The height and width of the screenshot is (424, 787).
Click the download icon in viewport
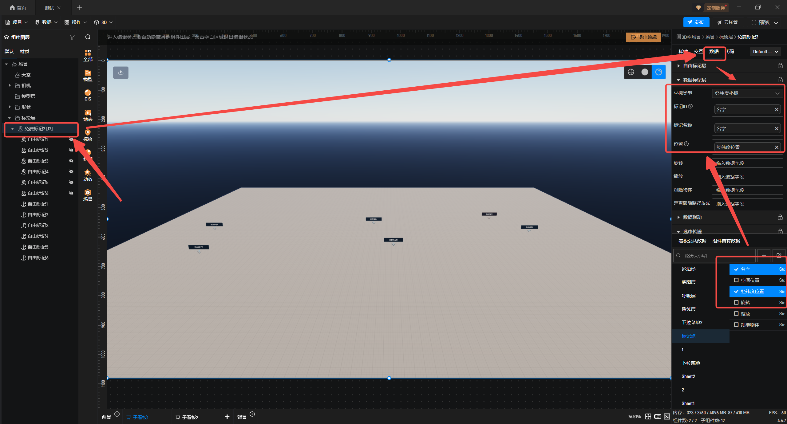pyautogui.click(x=121, y=73)
